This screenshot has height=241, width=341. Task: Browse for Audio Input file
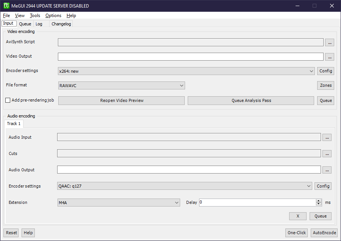(327, 138)
